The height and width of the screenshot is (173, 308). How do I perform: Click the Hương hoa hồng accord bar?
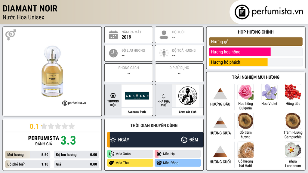(256, 52)
